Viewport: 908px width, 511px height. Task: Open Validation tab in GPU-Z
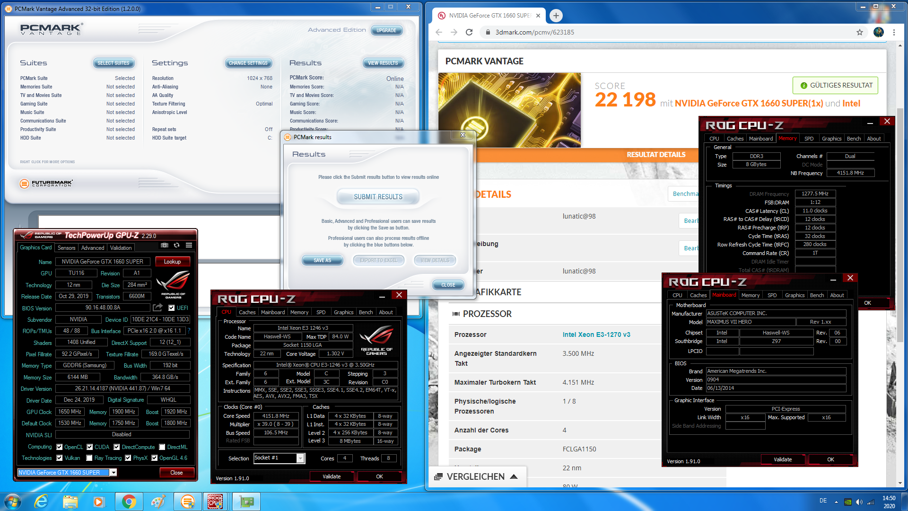(x=121, y=247)
